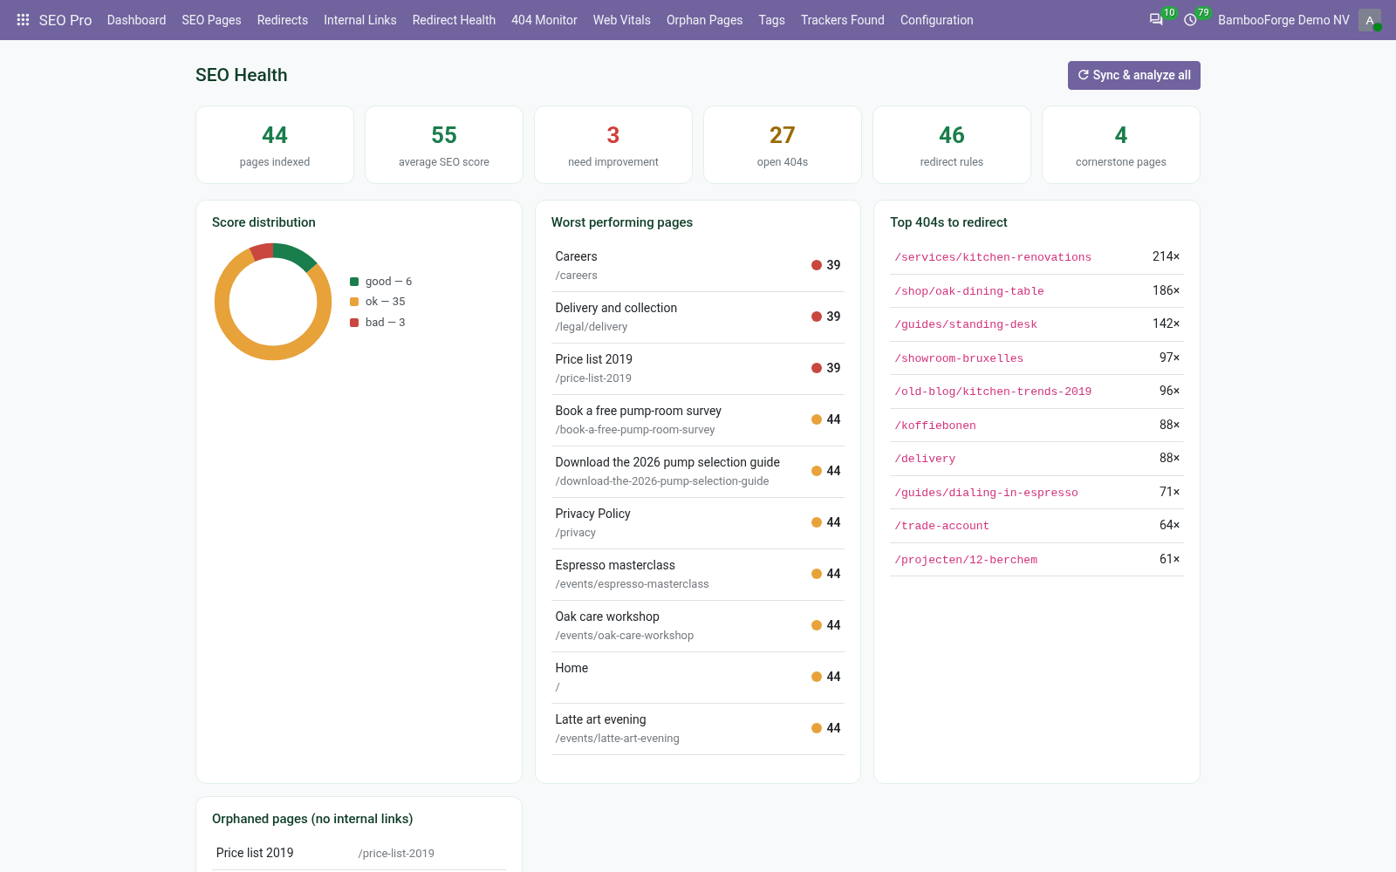This screenshot has height=872, width=1396.
Task: Open the 404 Monitor menu
Action: pyautogui.click(x=544, y=20)
